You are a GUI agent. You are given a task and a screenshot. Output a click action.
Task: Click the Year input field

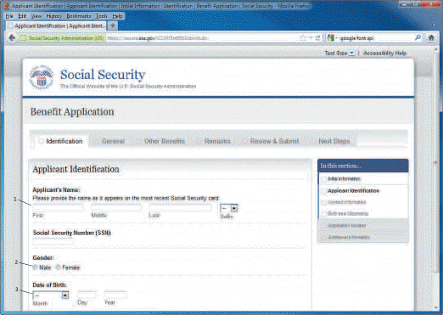pyautogui.click(x=115, y=295)
